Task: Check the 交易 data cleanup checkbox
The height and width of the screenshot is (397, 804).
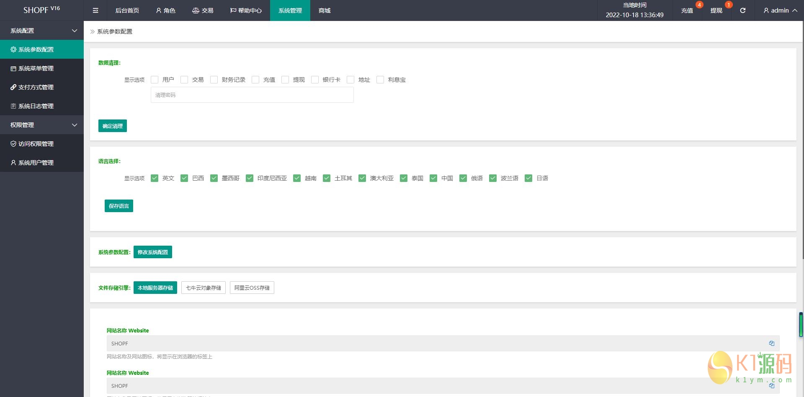Action: (184, 80)
